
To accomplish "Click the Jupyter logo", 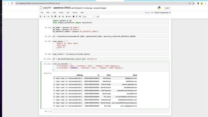I will coord(45,8).
